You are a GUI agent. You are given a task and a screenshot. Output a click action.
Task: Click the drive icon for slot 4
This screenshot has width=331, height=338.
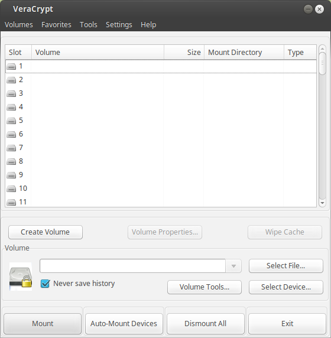pos(11,107)
